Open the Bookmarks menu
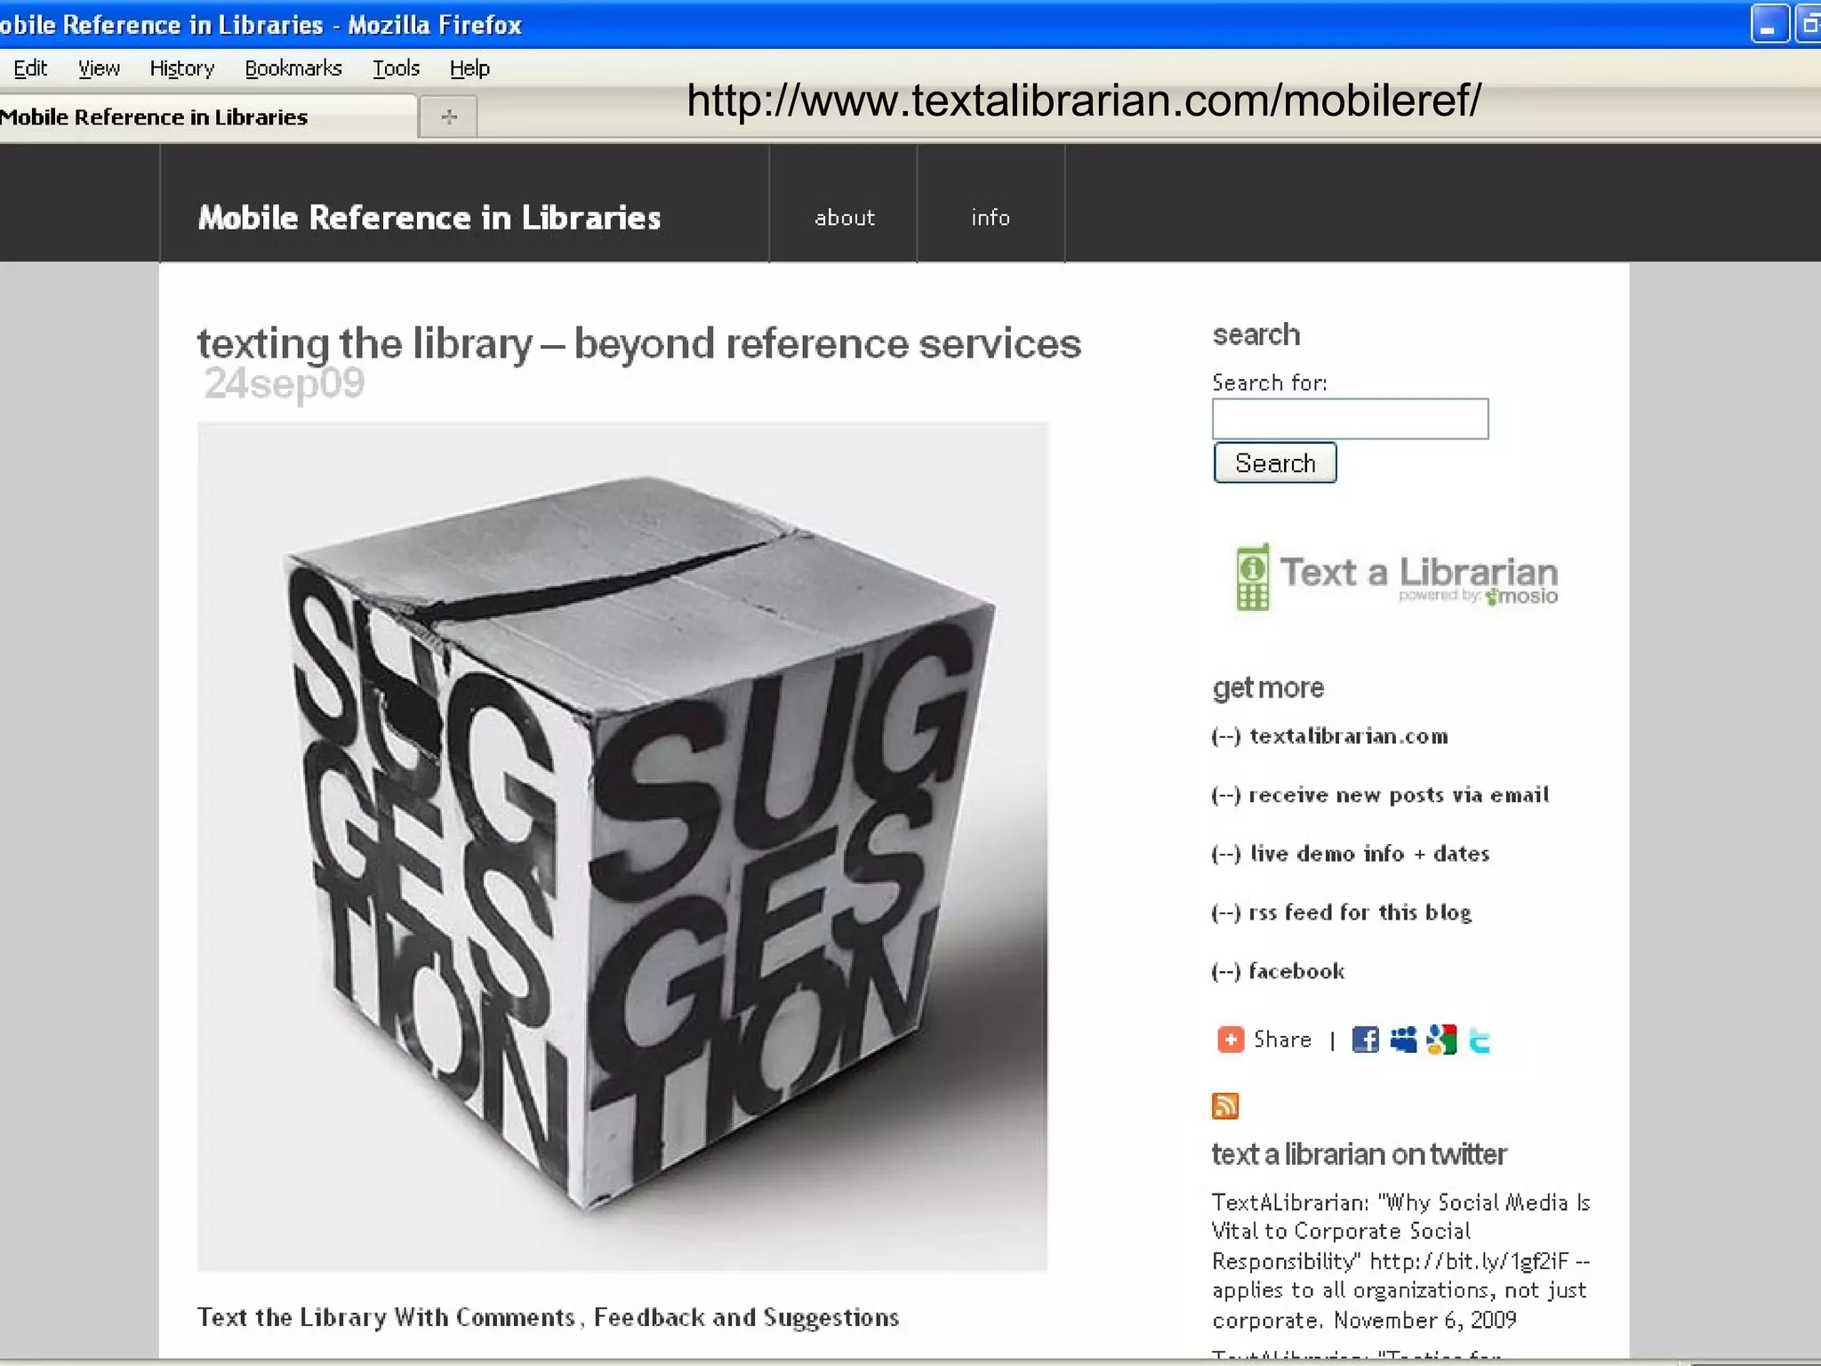The image size is (1821, 1366). (x=293, y=68)
